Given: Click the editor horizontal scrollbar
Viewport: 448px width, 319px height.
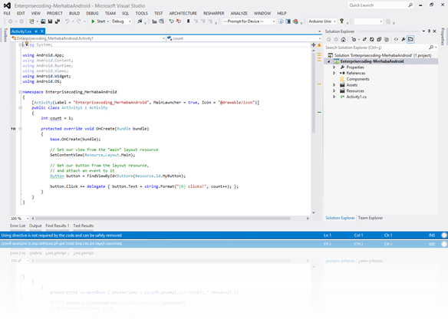Looking at the screenshot, I should coord(163,219).
